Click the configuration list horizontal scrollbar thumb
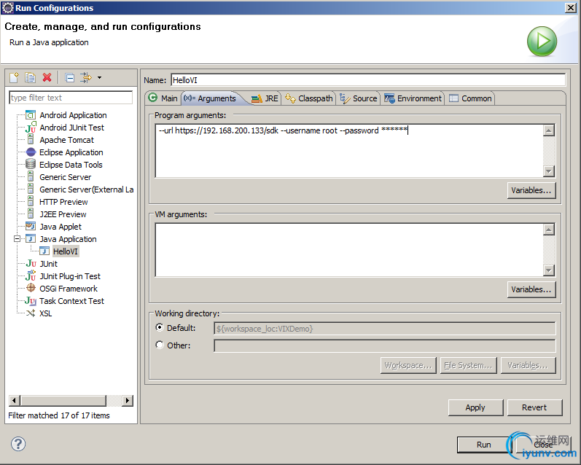Image resolution: width=581 pixels, height=465 pixels. 63,401
